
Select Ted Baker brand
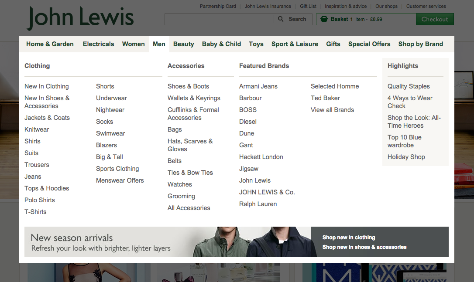tap(325, 98)
